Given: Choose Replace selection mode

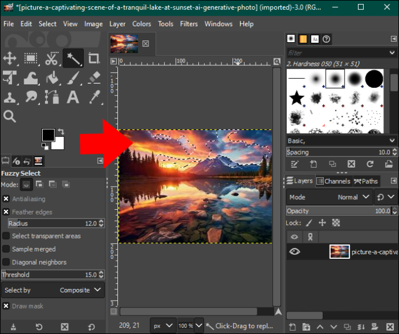Looking at the screenshot, I should tap(26, 184).
